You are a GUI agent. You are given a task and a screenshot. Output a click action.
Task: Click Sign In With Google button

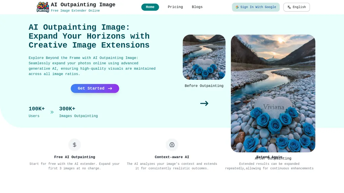click(256, 7)
